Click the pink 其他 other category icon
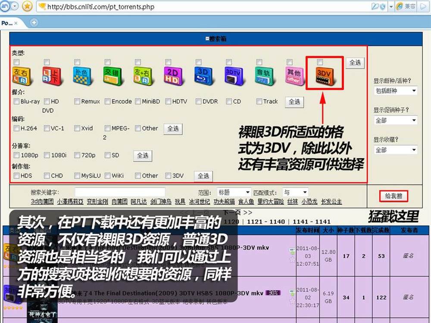Viewport: 431px width, 323px height. pyautogui.click(x=294, y=76)
